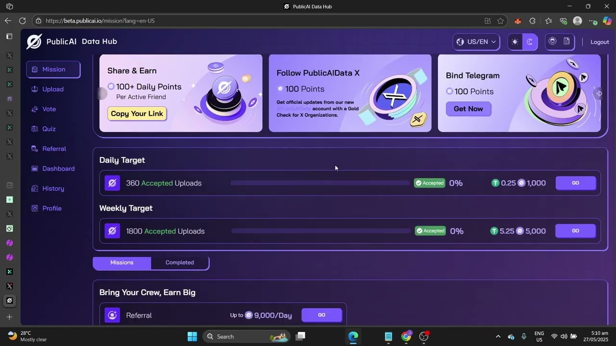Switch to dark mode with the moon icon
Screen dimensions: 616x346
click(x=530, y=42)
